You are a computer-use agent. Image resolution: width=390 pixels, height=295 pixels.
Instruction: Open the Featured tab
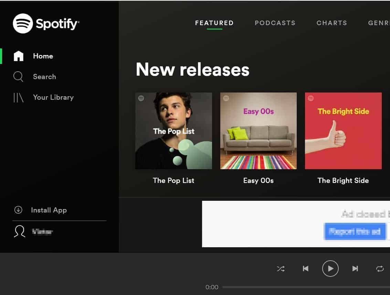pyautogui.click(x=214, y=23)
